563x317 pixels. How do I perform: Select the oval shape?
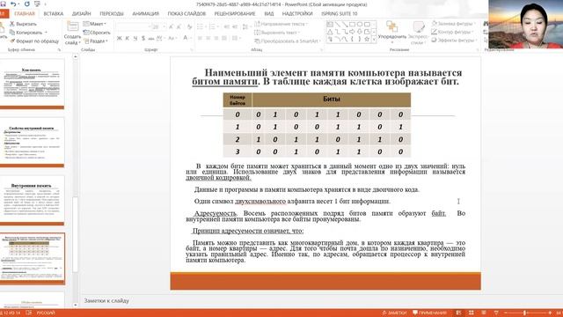coord(360,25)
